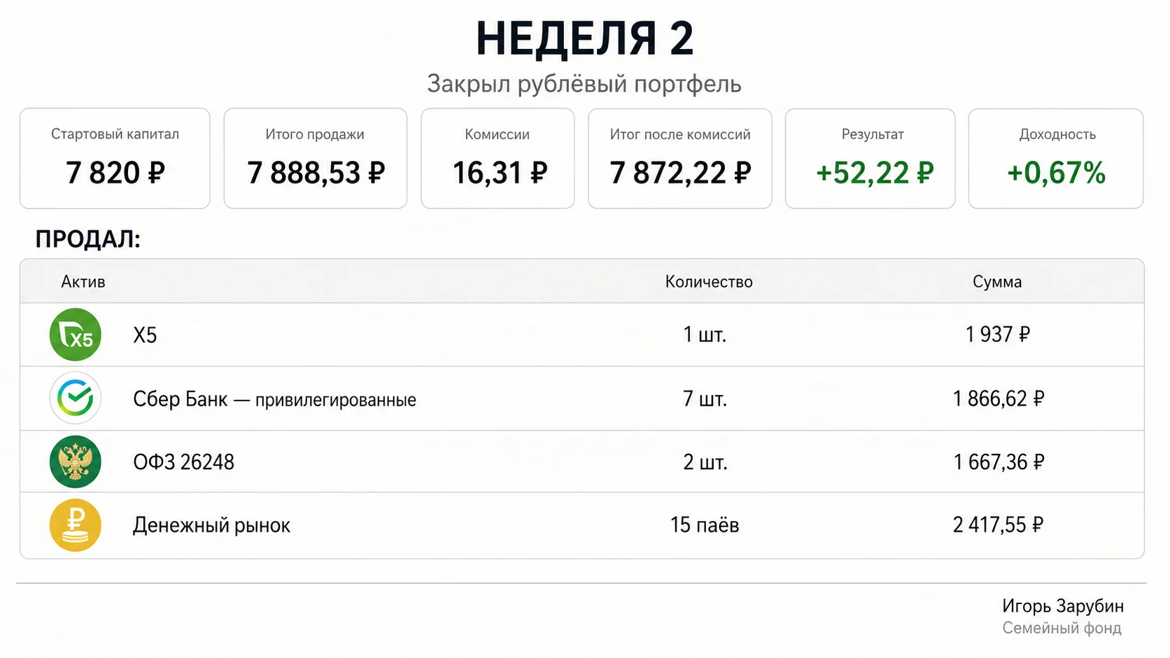Viewport: 1170px width, 658px height.
Task: Select the starting capital value 7 820 ₽
Action: point(115,173)
